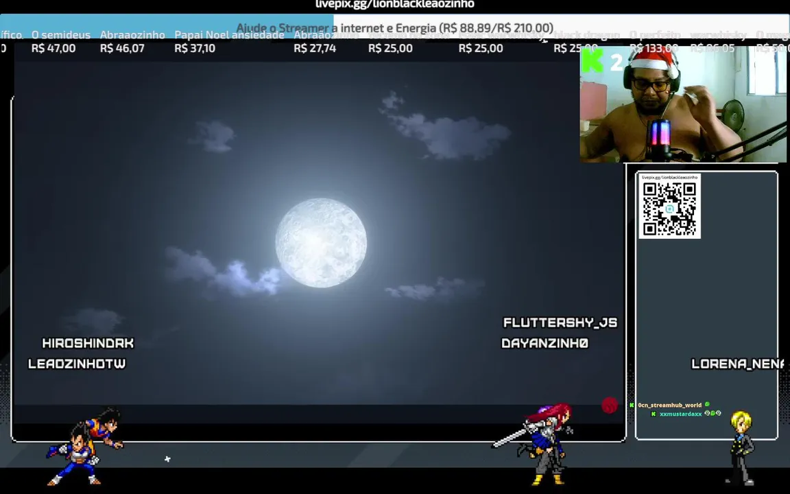The width and height of the screenshot is (790, 494).
Task: Click the R$ 133,00 donation amount
Action: click(x=654, y=49)
